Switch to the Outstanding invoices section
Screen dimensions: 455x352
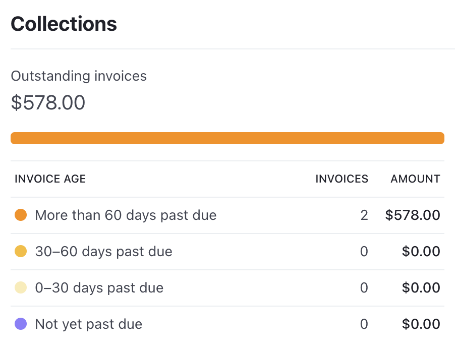coord(79,76)
